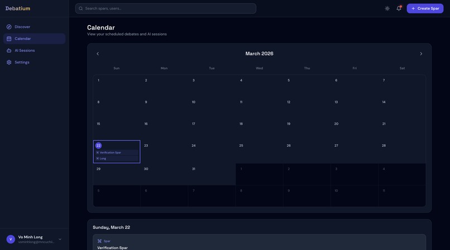This screenshot has width=450, height=250.
Task: Go to AI Sessions
Action: click(34, 51)
